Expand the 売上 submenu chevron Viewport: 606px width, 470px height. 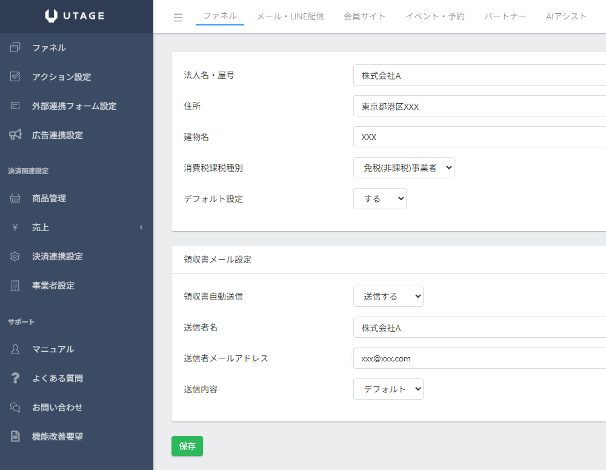141,227
